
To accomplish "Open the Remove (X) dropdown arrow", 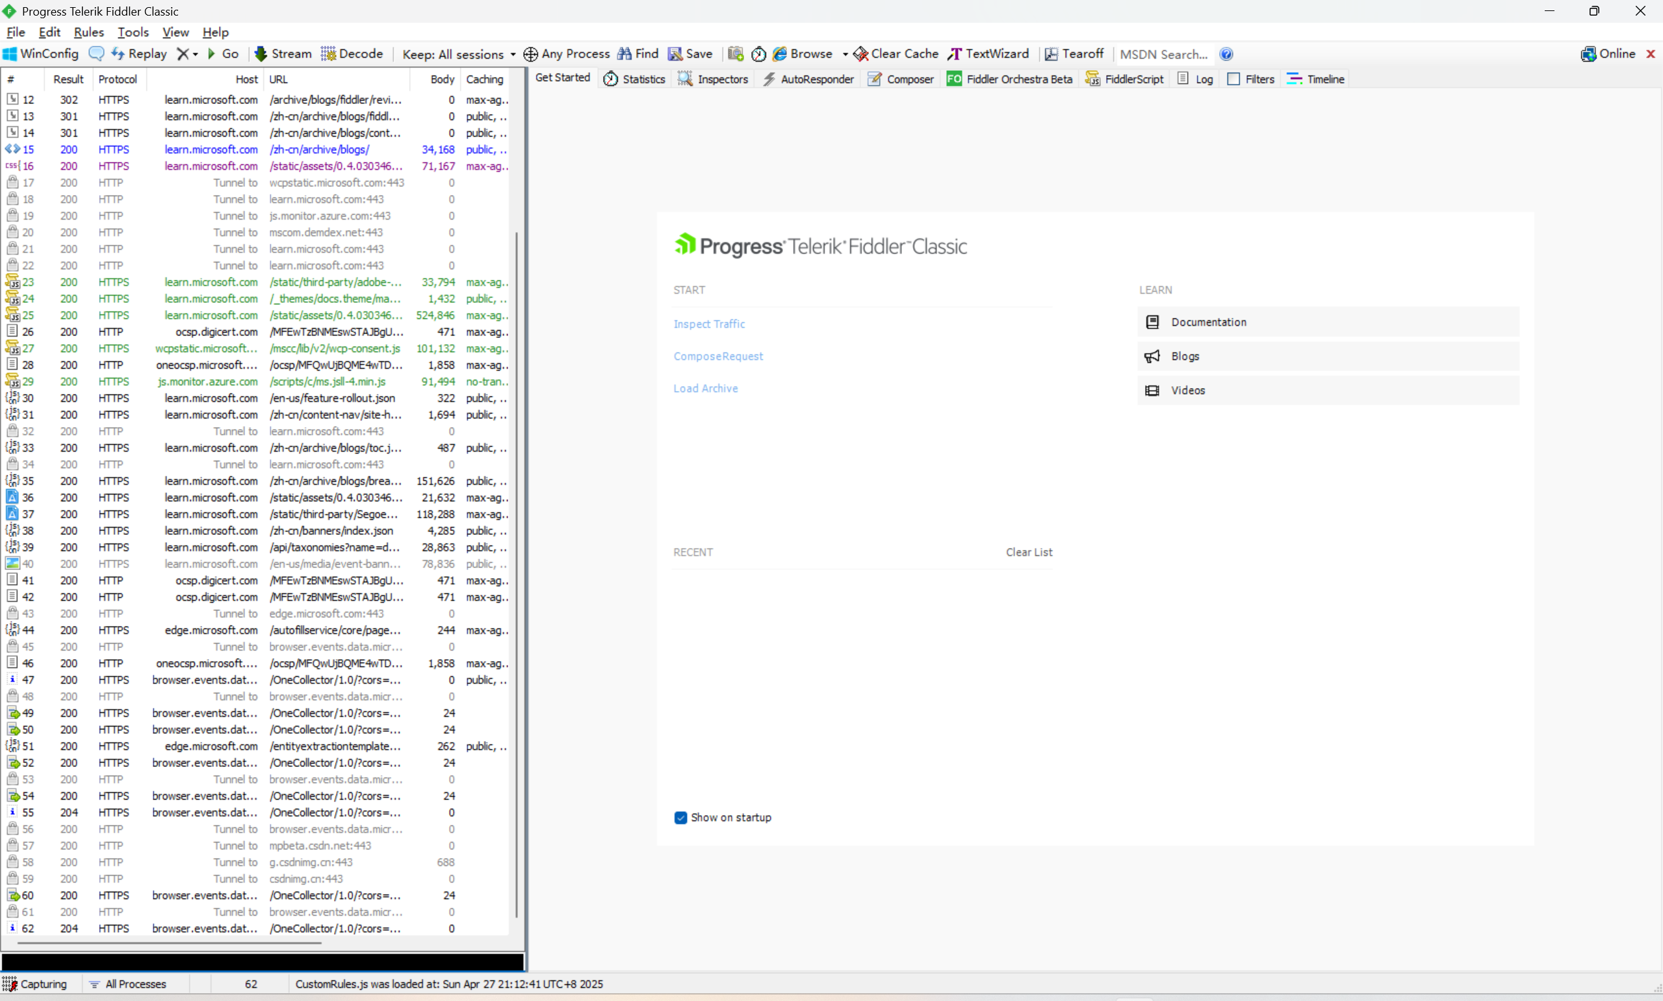I will tap(196, 55).
